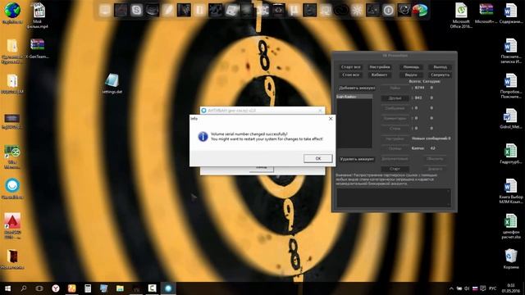
Task: Click Стоп все in VK promoter window
Action: pos(351,75)
